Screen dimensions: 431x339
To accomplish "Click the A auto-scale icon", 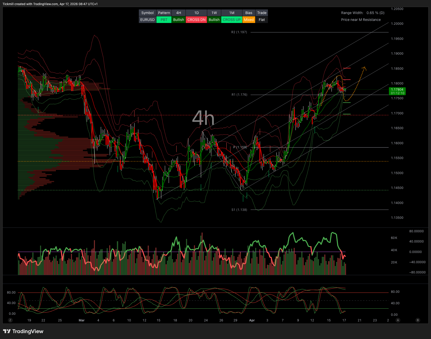I will [398, 320].
